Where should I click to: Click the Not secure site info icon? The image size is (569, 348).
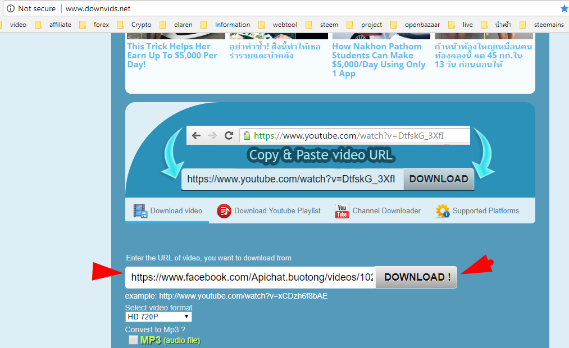click(11, 8)
